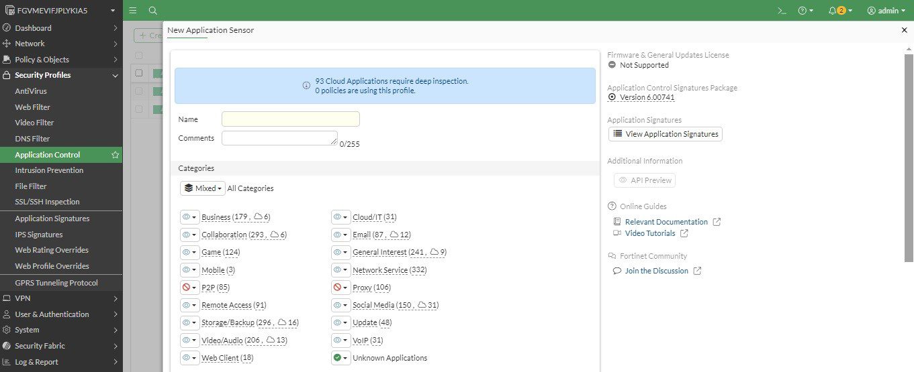Open Join the Discussion link
Screen dimensions: 914x372
(x=657, y=271)
